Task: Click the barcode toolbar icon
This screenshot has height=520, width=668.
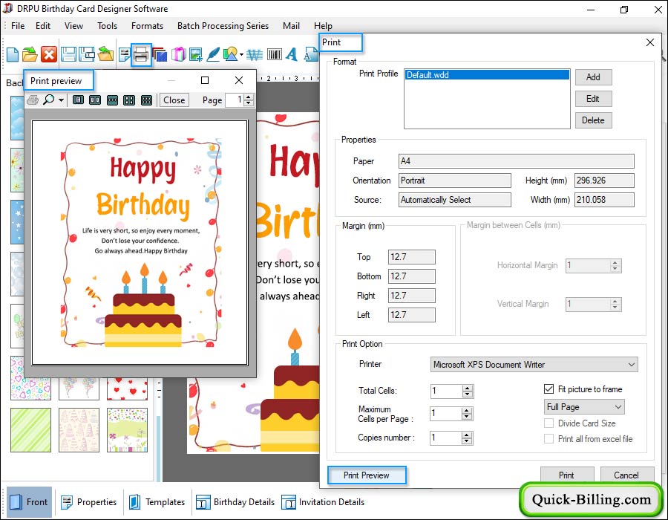Action: (275, 54)
